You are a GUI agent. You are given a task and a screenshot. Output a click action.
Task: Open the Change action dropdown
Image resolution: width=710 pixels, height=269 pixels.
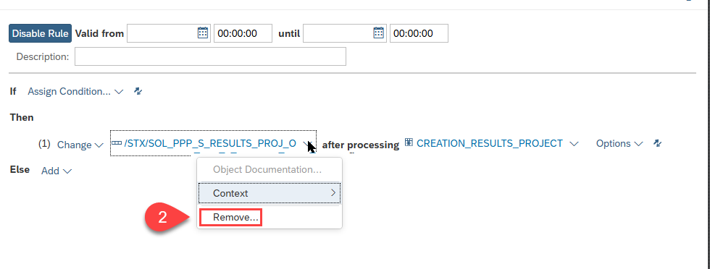click(80, 145)
